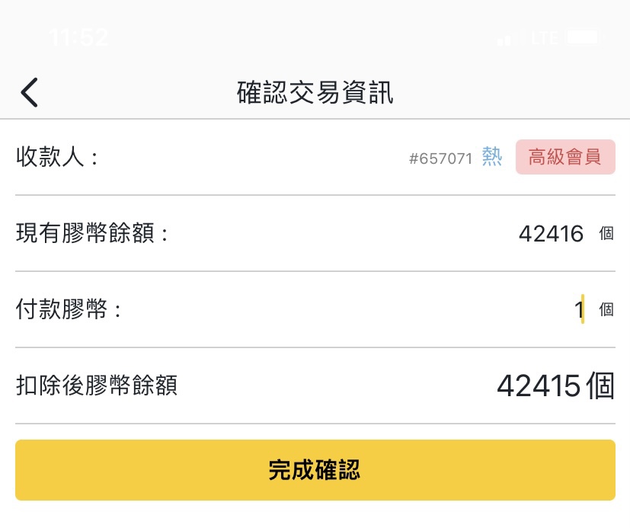Tap the 高級會員 membership badge
630x528 pixels.
(x=565, y=157)
